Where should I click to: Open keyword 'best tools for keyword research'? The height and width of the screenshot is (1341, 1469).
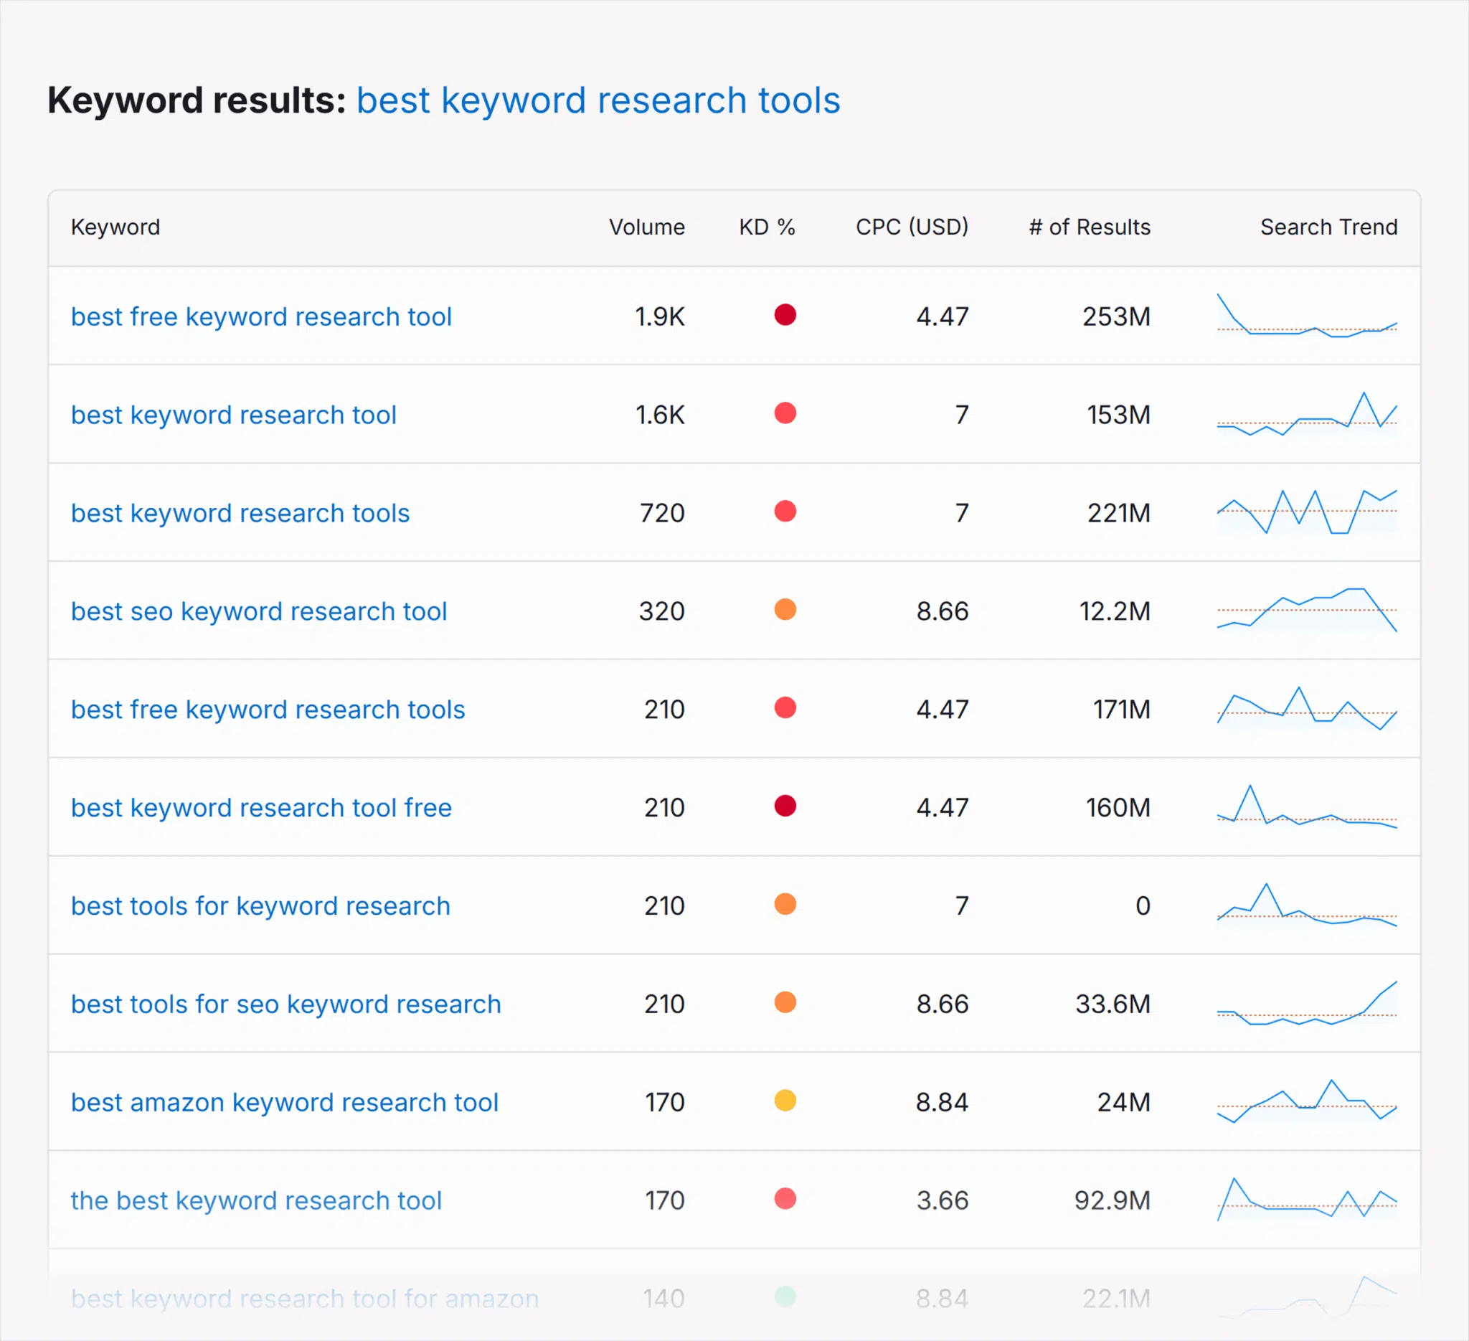point(260,906)
